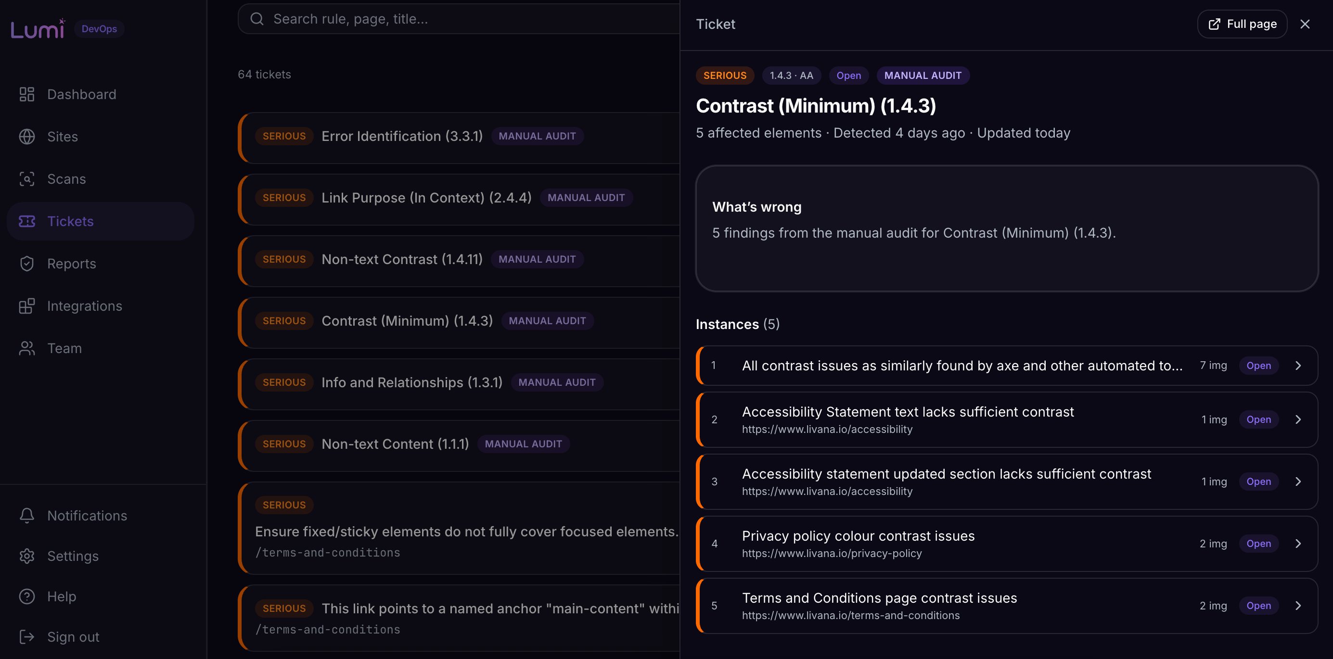Click Open badge on Privacy policy row
This screenshot has width=1333, height=659.
click(1258, 544)
